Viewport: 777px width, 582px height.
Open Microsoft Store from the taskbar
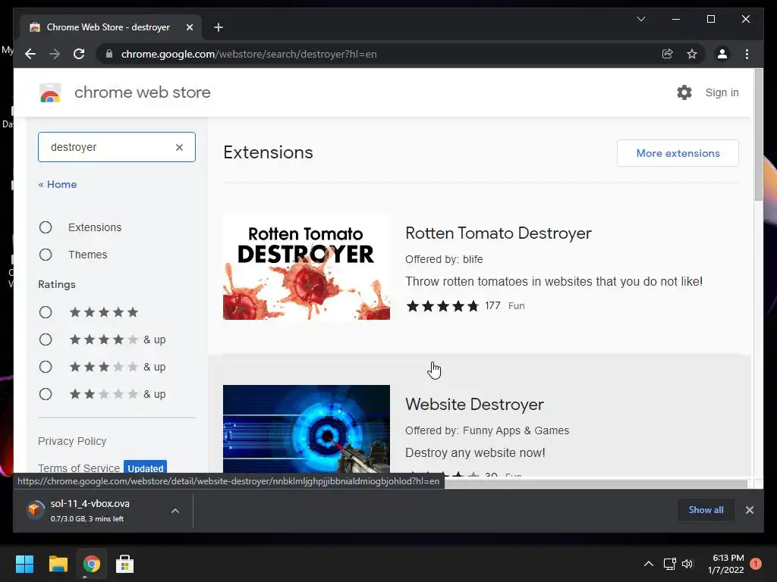click(124, 564)
